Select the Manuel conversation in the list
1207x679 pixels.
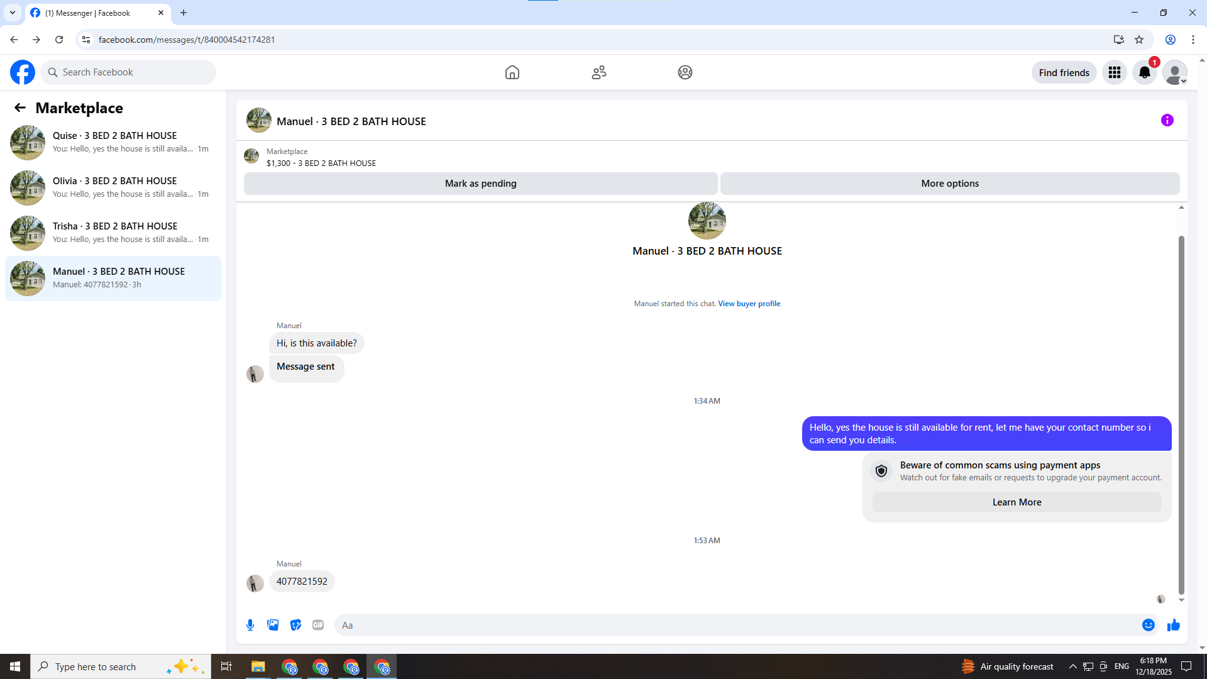[x=113, y=278]
